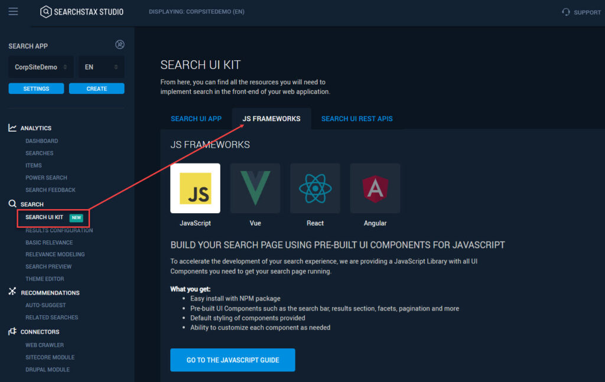Viewport: 605px width, 382px height.
Task: Open the Searches analytics page
Action: (40, 154)
